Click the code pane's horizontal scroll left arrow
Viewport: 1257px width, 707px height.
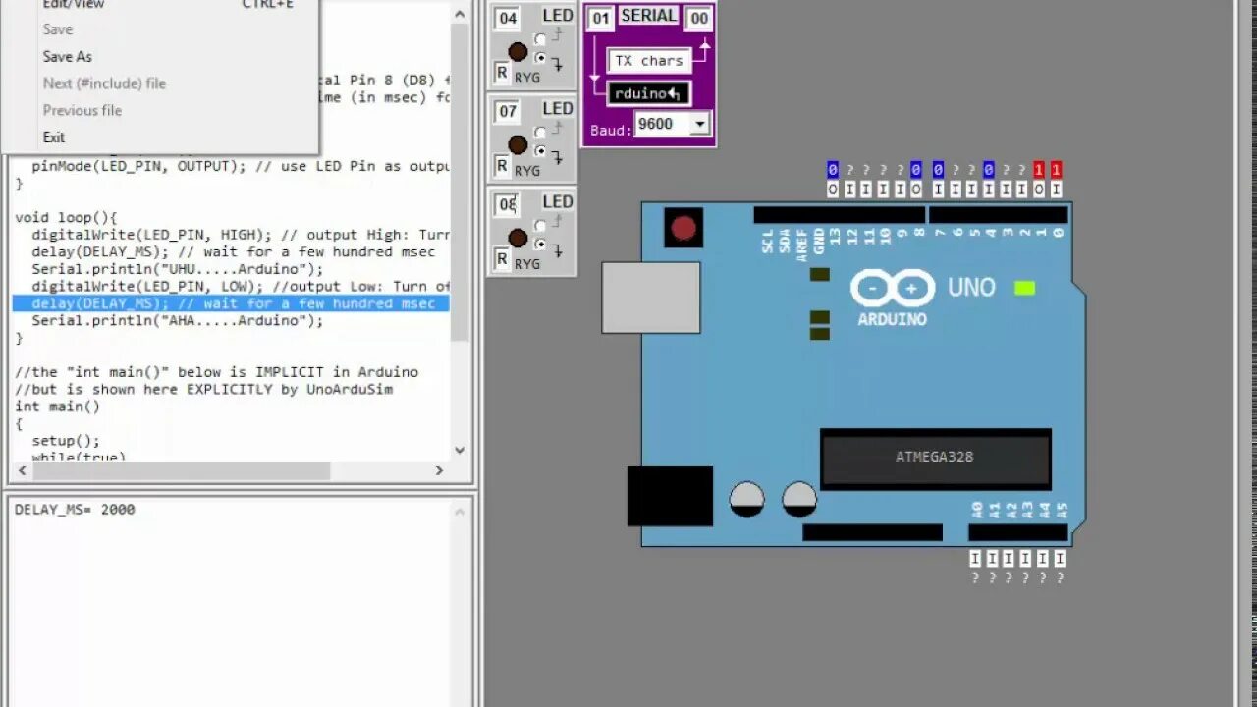(24, 471)
